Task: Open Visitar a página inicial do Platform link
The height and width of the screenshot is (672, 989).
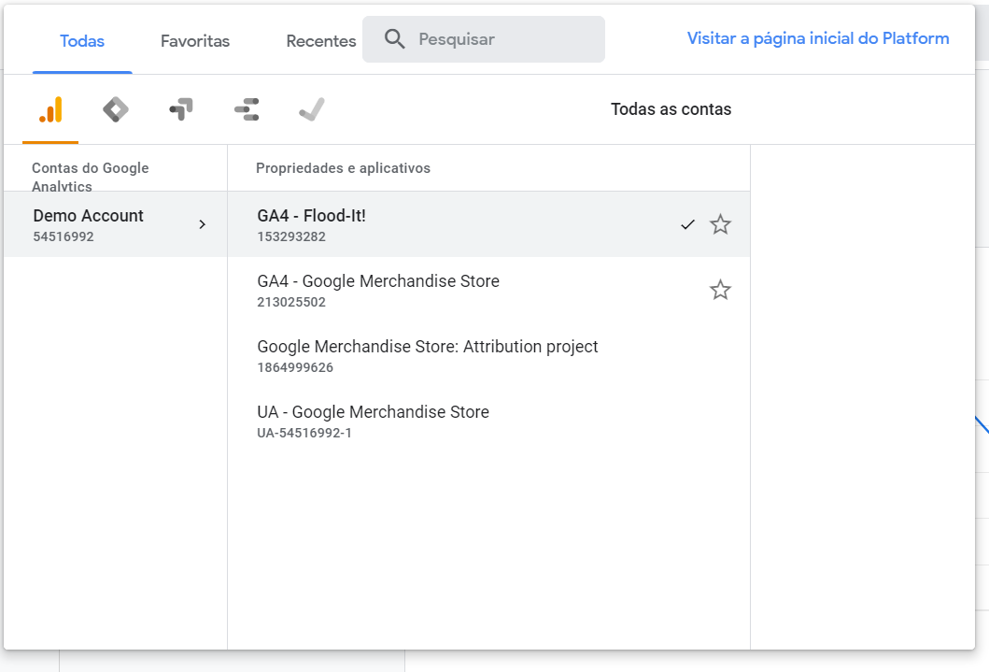Action: (x=818, y=38)
